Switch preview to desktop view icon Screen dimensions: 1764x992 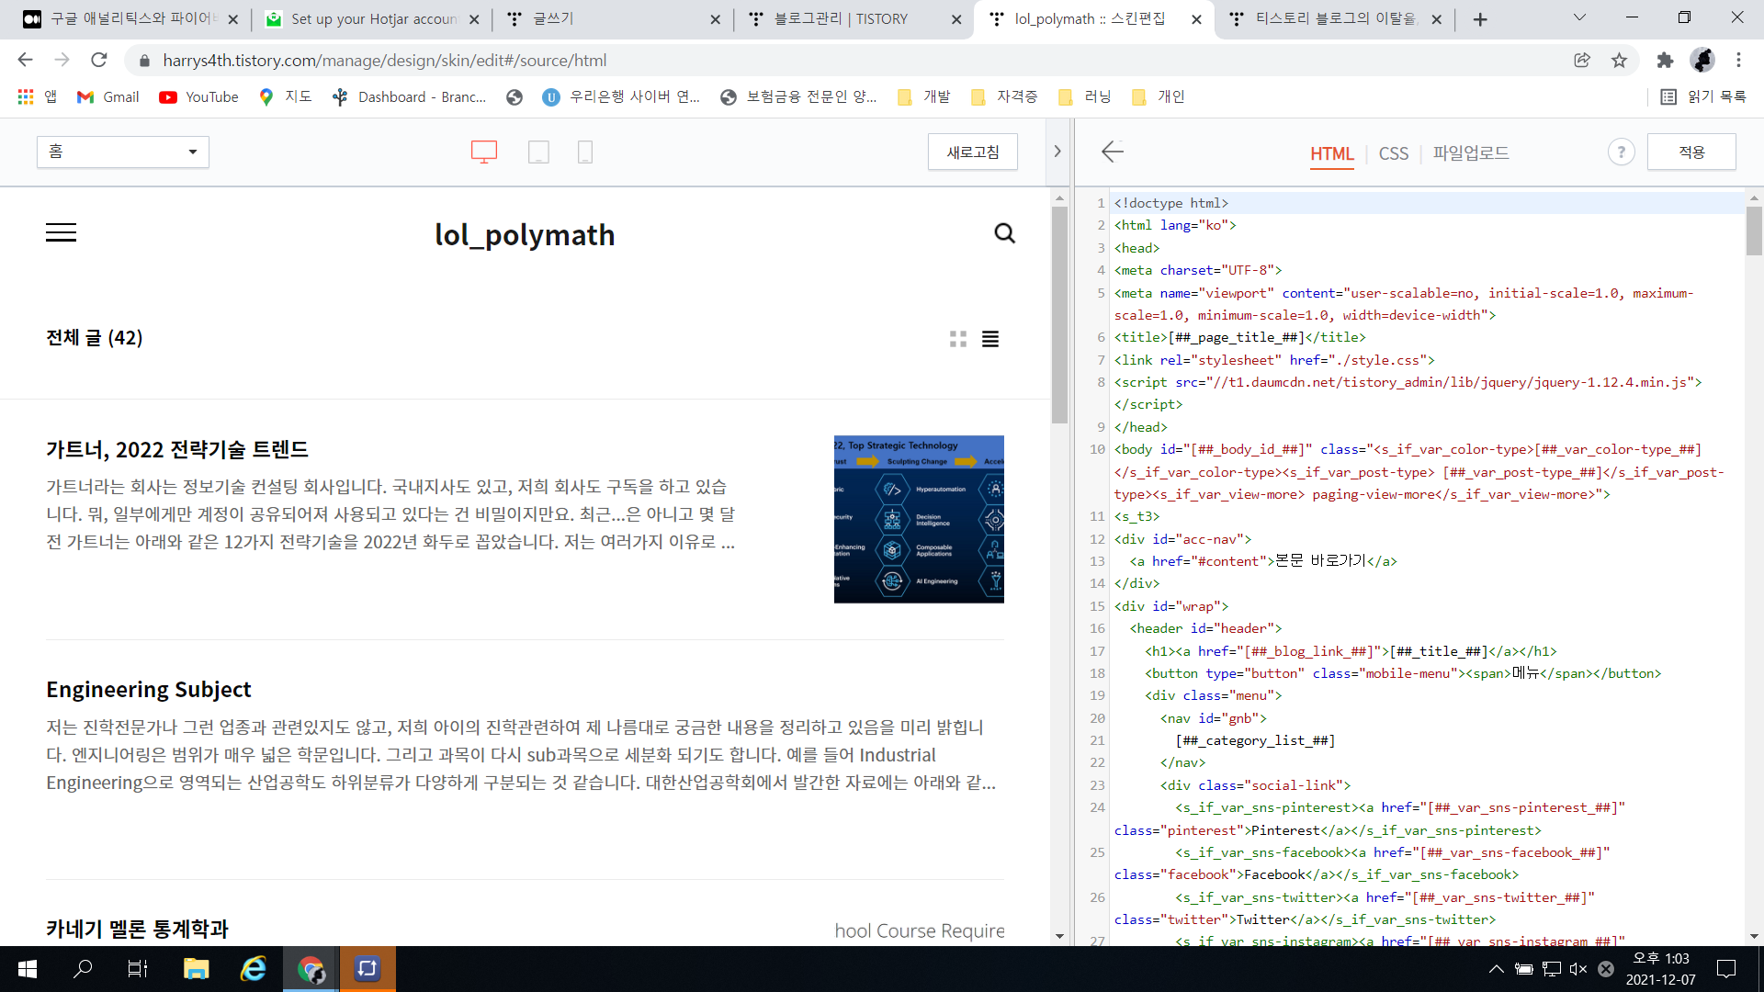click(x=484, y=152)
